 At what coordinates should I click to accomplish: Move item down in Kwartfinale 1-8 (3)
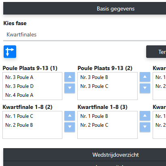click(x=145, y=127)
